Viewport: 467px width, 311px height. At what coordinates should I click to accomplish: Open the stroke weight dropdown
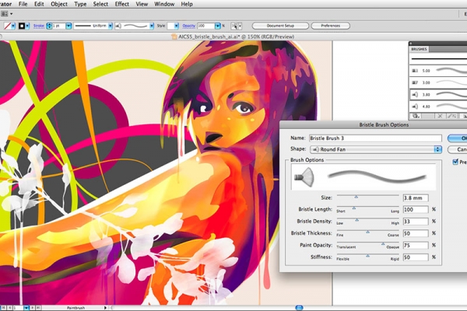(68, 26)
